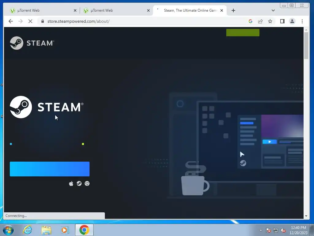Open the taskbar clock showing 12:40 PM
Viewport: 314px width, 236px height.
coord(298,230)
